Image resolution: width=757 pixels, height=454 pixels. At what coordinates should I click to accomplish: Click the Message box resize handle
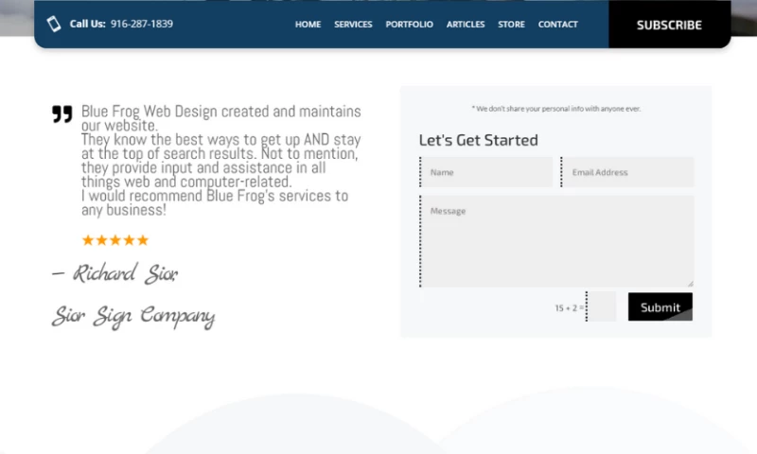(x=690, y=283)
